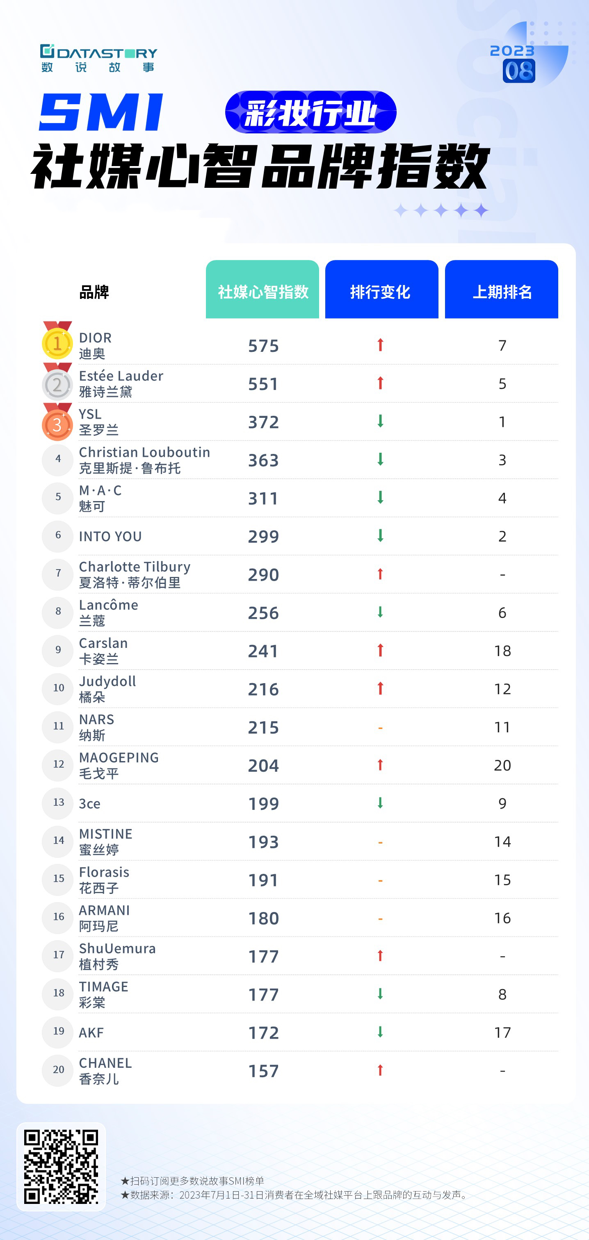Click the bronze third-place medal icon
Image resolution: width=589 pixels, height=1240 pixels.
pos(57,423)
